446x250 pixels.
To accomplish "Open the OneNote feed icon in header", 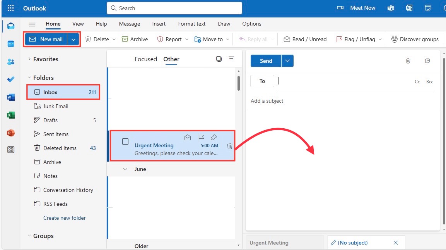I will (409, 8).
